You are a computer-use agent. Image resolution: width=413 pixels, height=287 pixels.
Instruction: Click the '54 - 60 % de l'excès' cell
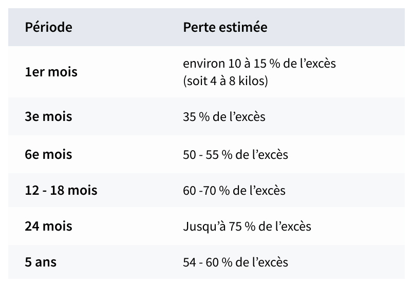click(235, 262)
